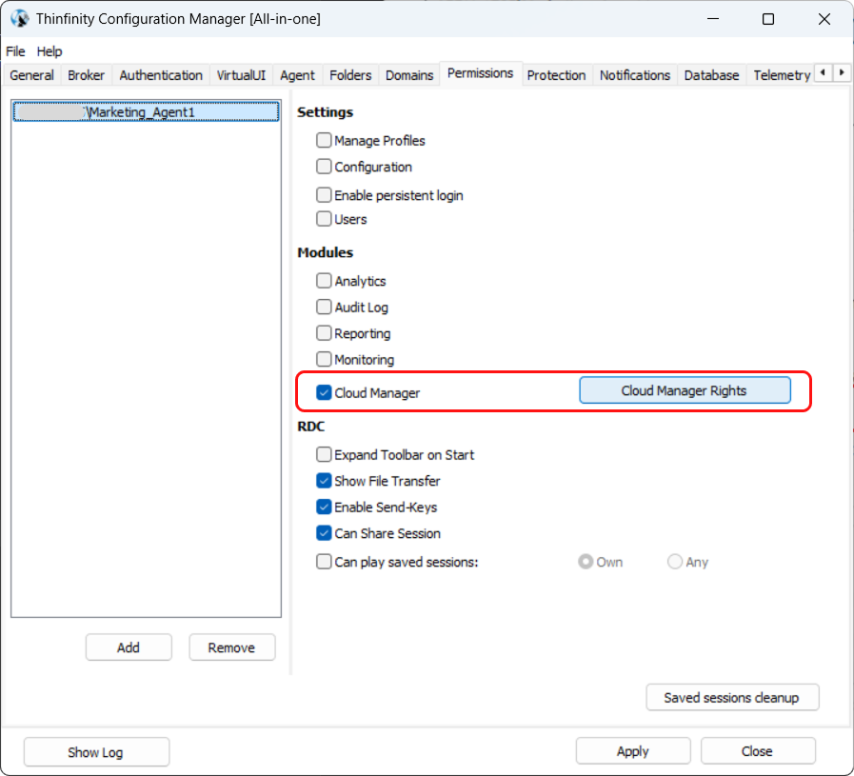Click the Thinfinity app icon in title bar
This screenshot has height=776, width=854.
point(20,18)
